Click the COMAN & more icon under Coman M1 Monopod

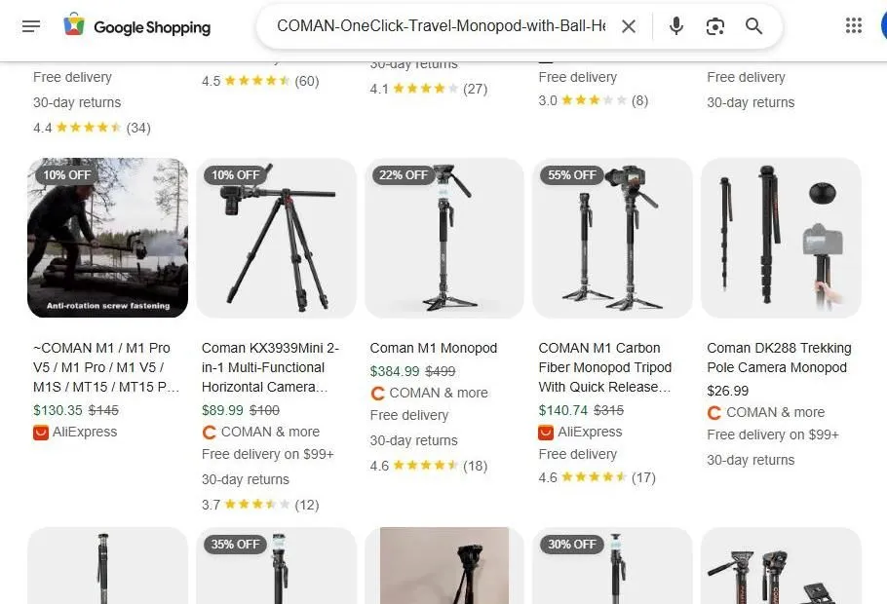click(x=377, y=393)
